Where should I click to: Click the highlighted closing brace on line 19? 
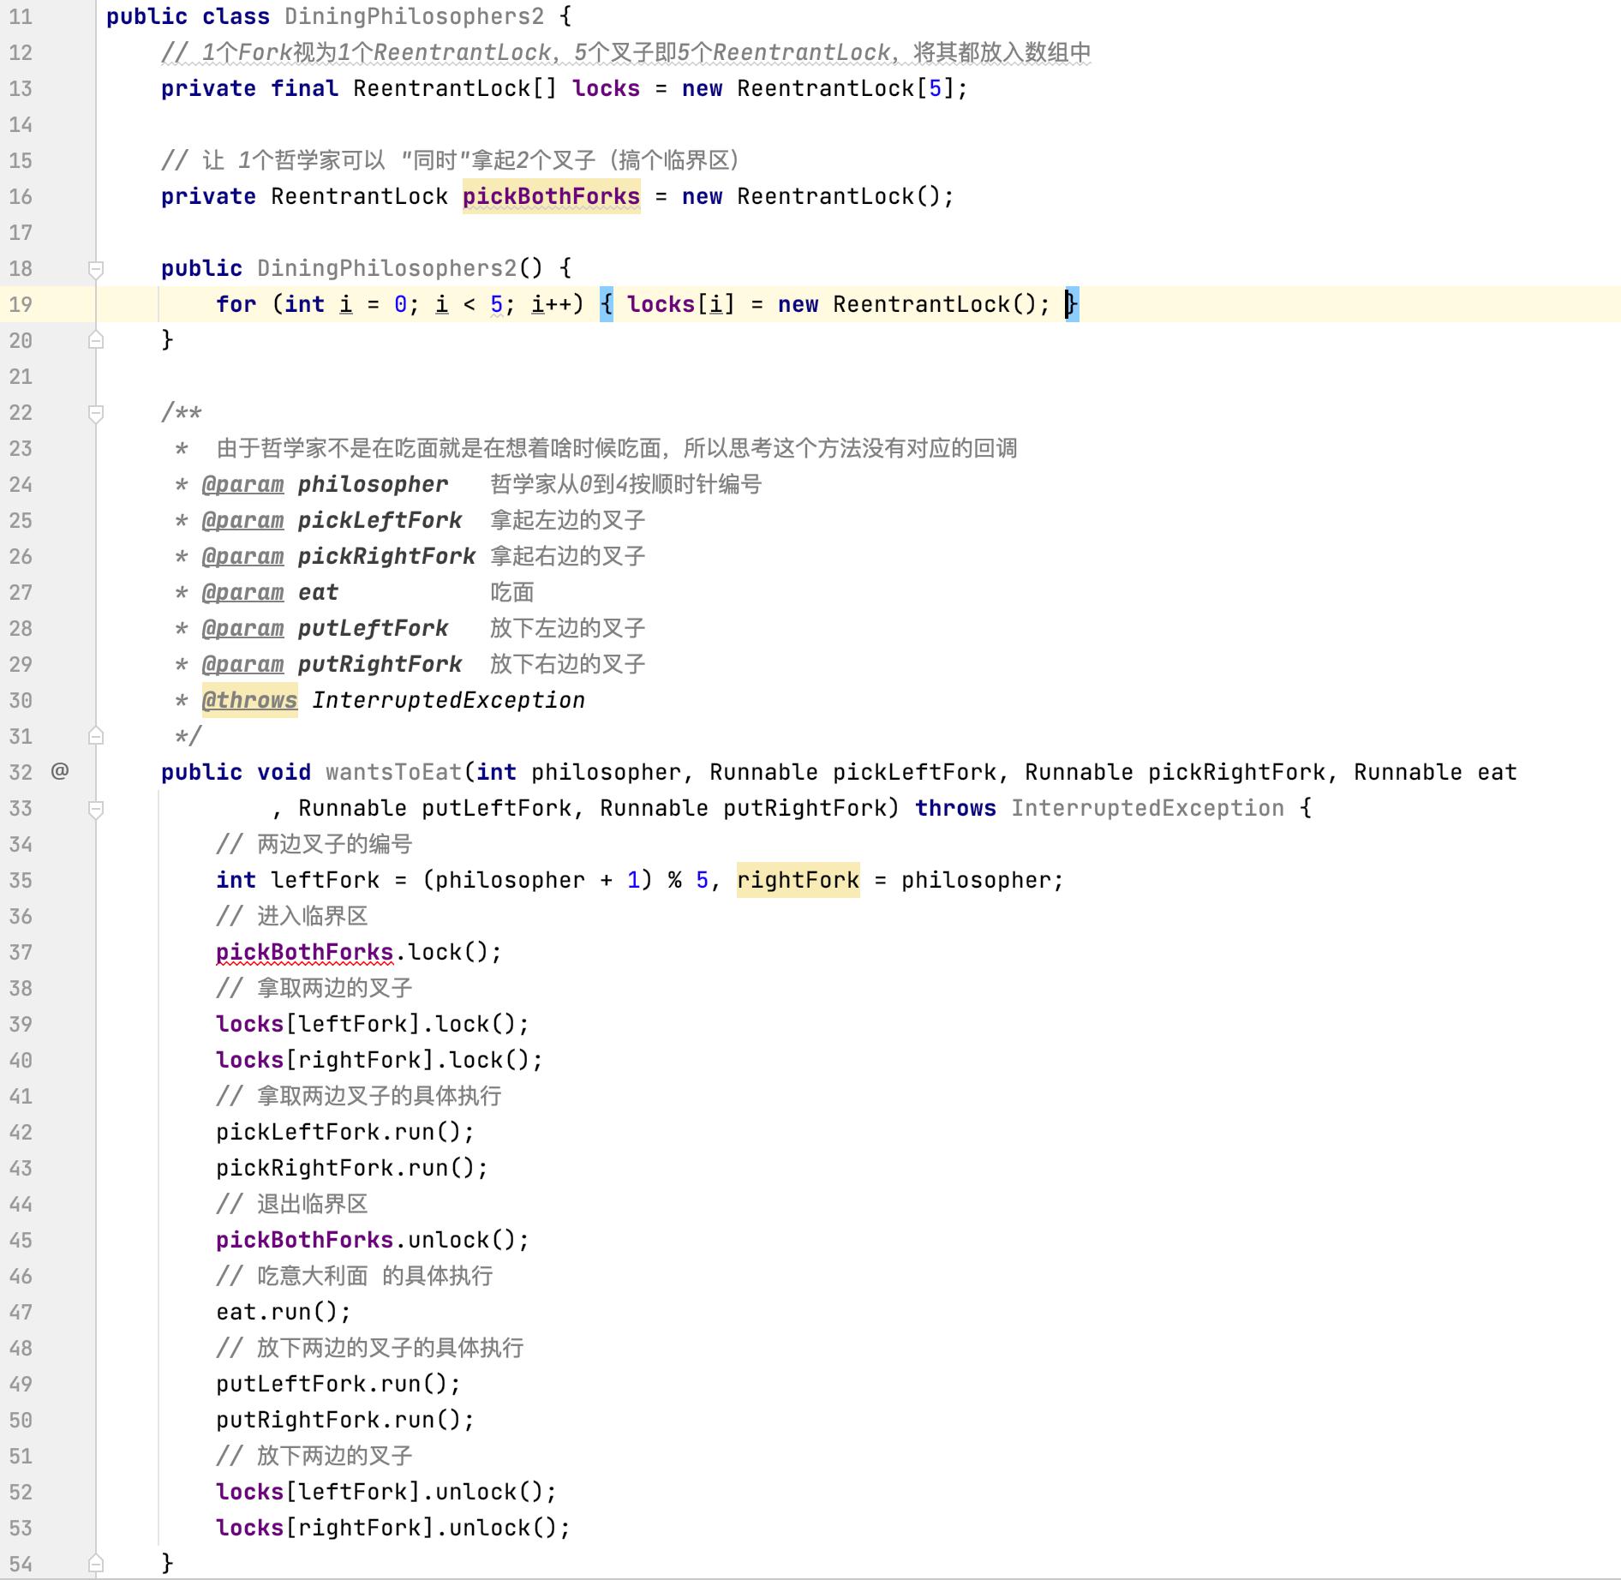point(1072,304)
